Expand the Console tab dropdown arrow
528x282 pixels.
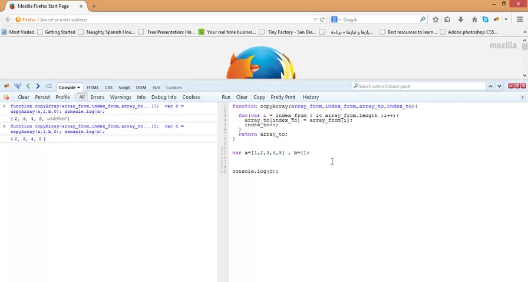pyautogui.click(x=78, y=88)
